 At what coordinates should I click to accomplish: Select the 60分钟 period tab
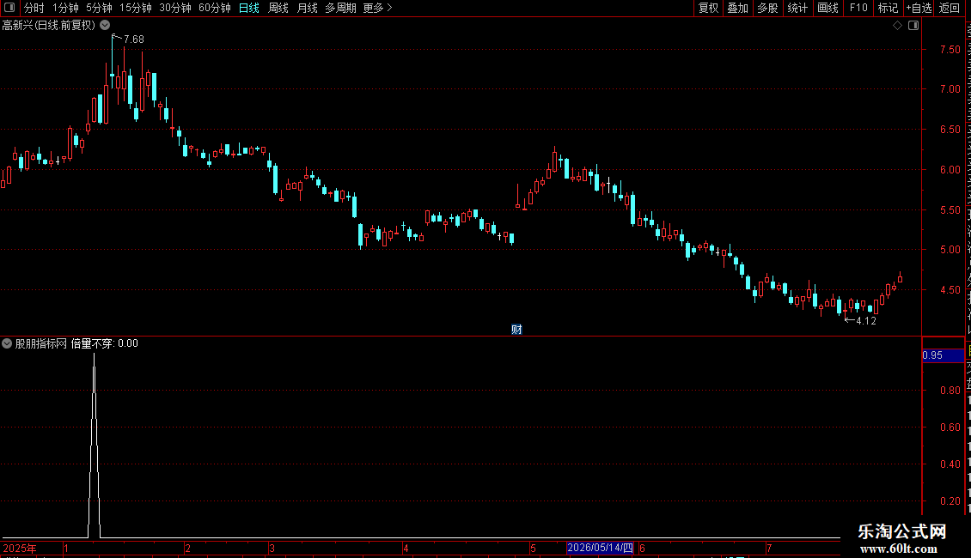coord(214,8)
